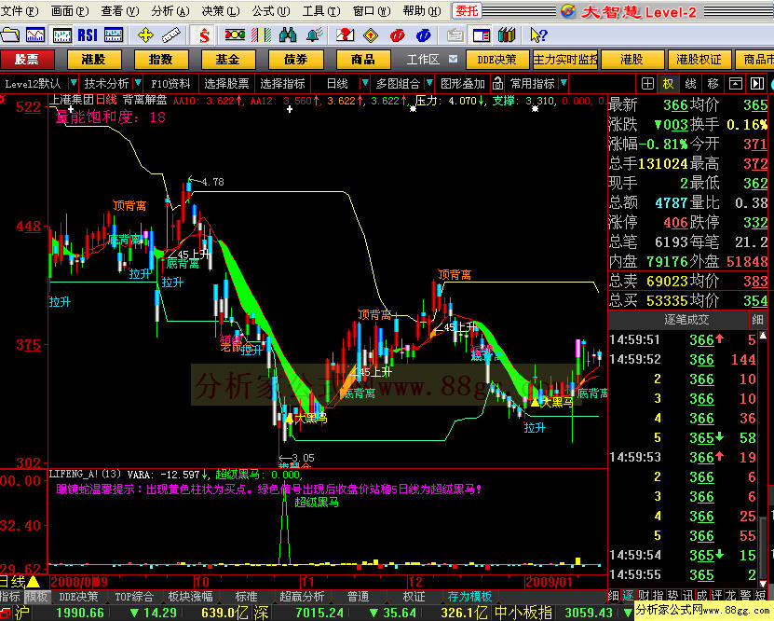Select the yellow four-arrow move tool
The image size is (774, 621).
(x=145, y=35)
